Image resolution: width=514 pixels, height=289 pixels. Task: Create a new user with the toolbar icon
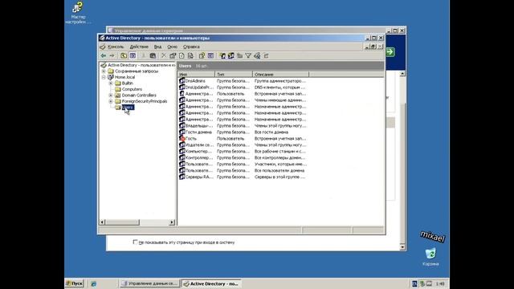coord(222,55)
